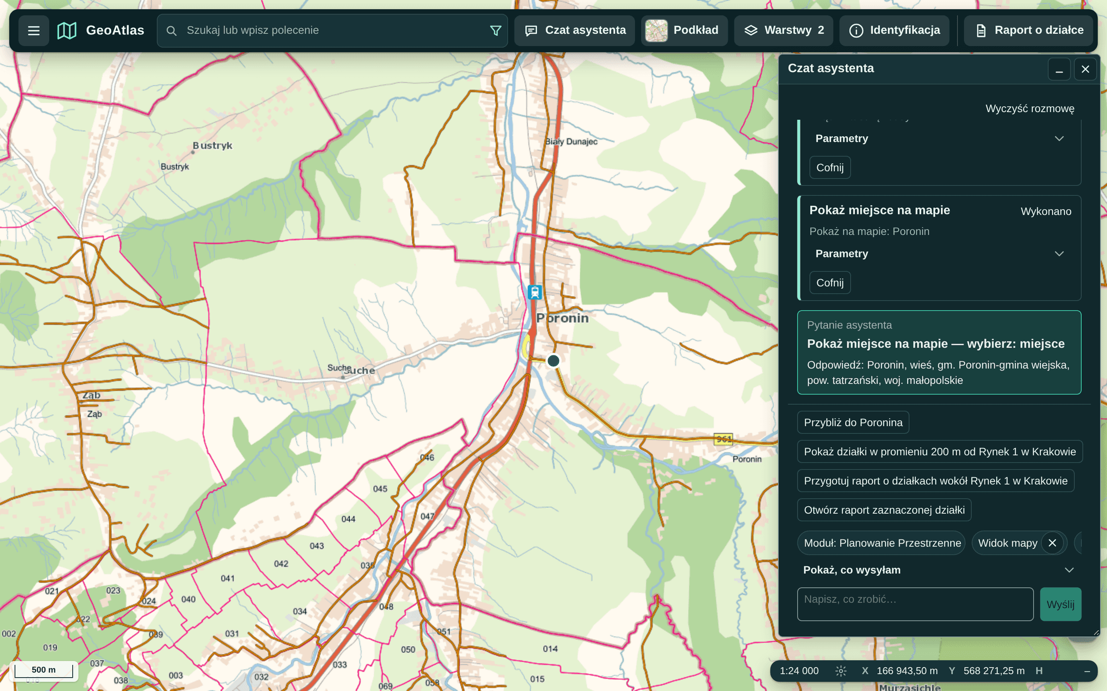Open Raport o działce
Viewport: 1107px width, 691px height.
click(x=1029, y=31)
